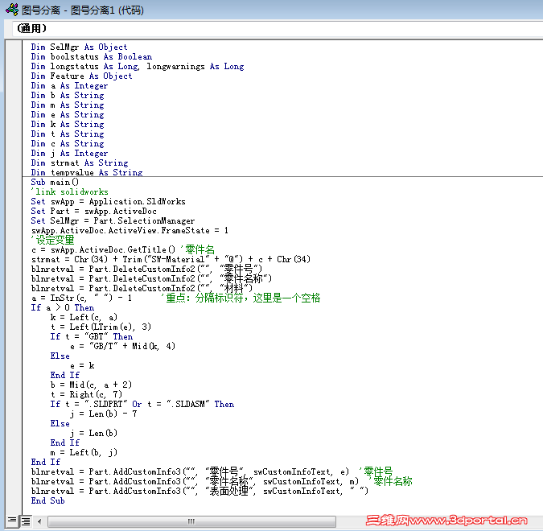The image size is (543, 531).
Task: Open the (通用) object dropdown
Action: pyautogui.click(x=278, y=28)
